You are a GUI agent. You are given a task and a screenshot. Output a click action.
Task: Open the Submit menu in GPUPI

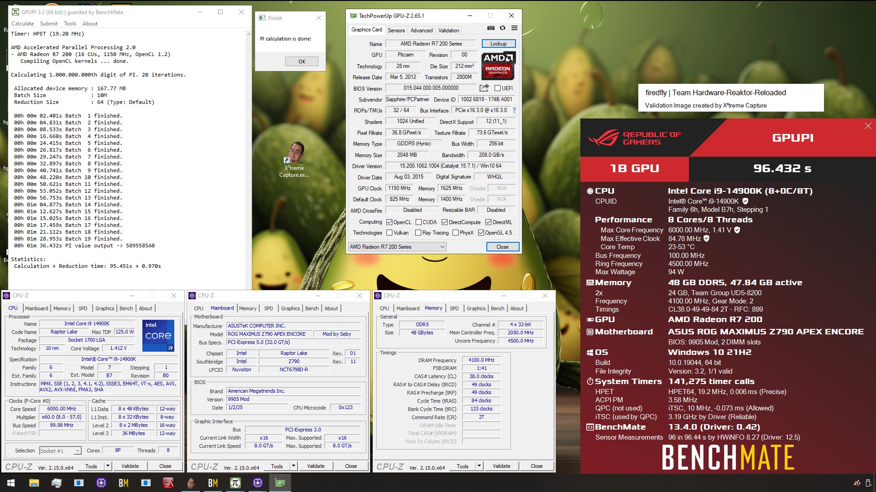coord(49,24)
